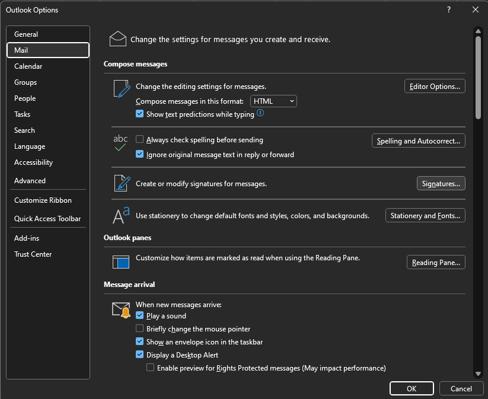Open the Calendar options category

pyautogui.click(x=48, y=66)
